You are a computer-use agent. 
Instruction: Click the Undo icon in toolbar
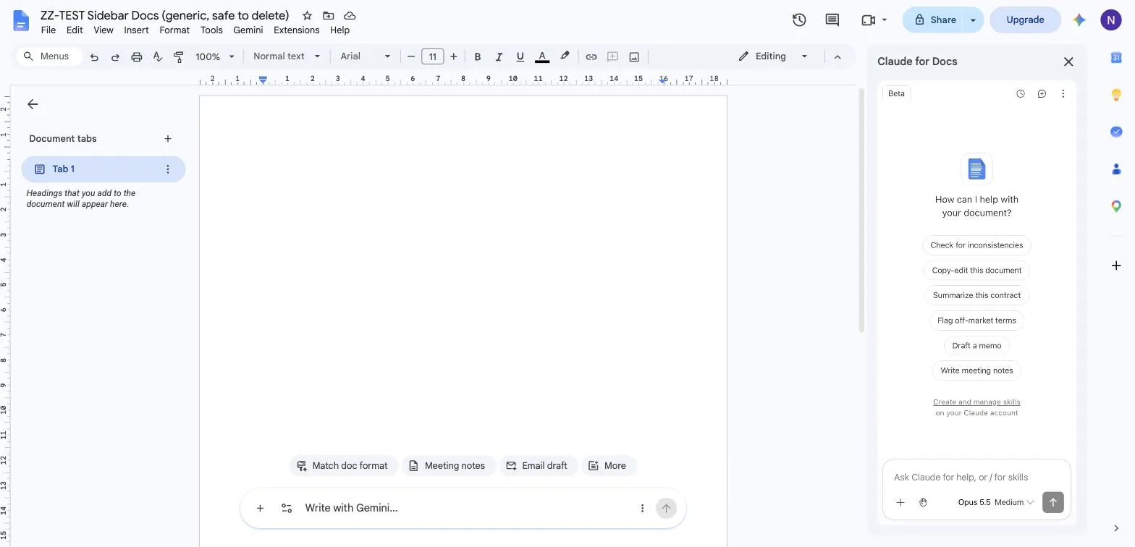pyautogui.click(x=94, y=56)
